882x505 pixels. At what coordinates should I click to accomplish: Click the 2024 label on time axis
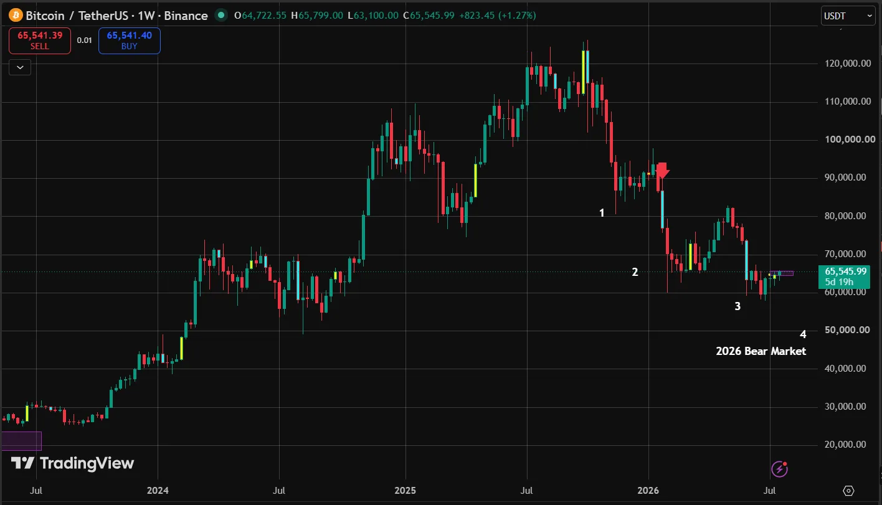click(x=158, y=491)
